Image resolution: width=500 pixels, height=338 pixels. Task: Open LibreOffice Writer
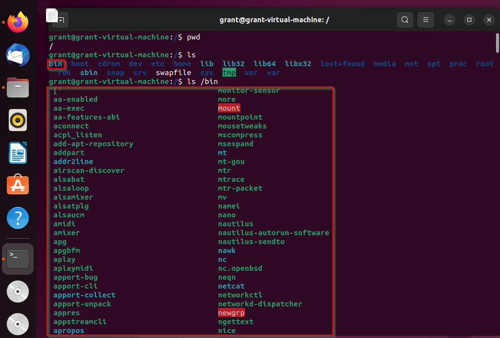(x=18, y=153)
